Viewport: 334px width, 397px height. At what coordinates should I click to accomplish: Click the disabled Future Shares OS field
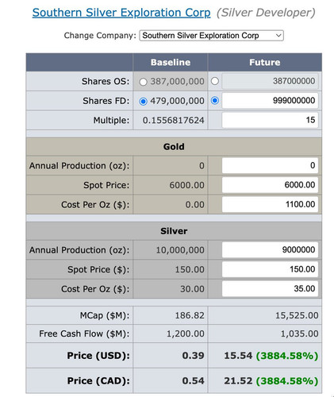pyautogui.click(x=270, y=81)
